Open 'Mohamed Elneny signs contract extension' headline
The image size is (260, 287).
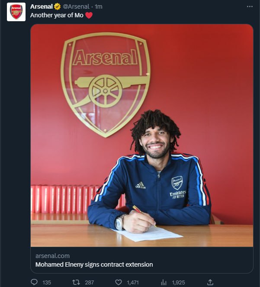[94, 264]
